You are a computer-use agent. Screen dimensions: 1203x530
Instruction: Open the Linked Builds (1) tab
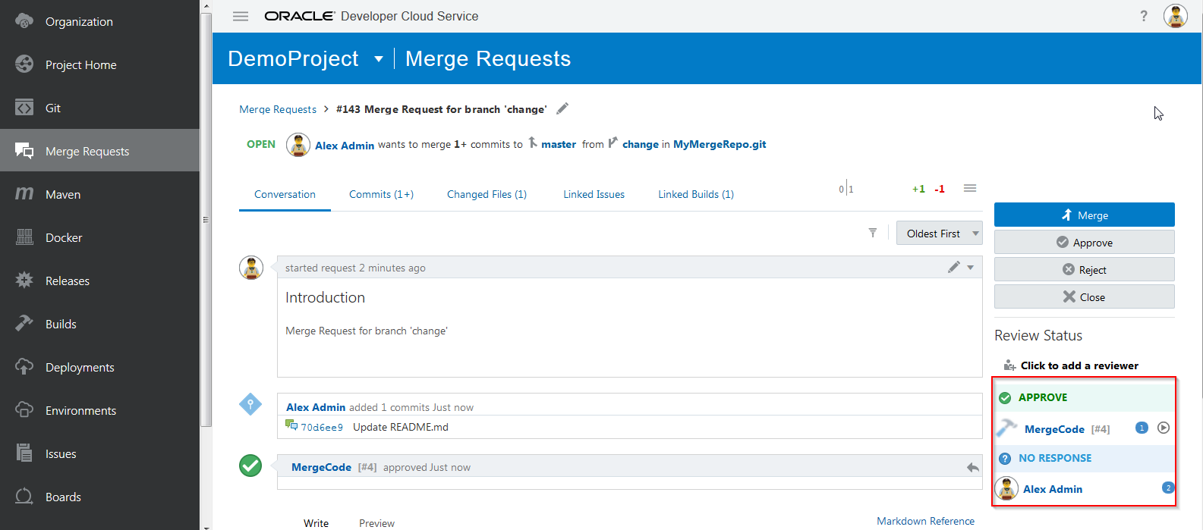pyautogui.click(x=696, y=194)
